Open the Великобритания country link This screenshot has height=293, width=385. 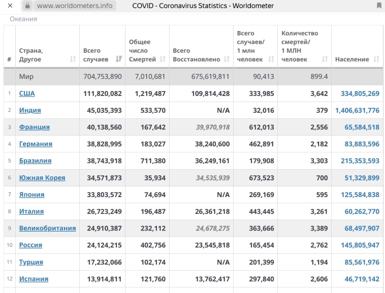pos(47,228)
